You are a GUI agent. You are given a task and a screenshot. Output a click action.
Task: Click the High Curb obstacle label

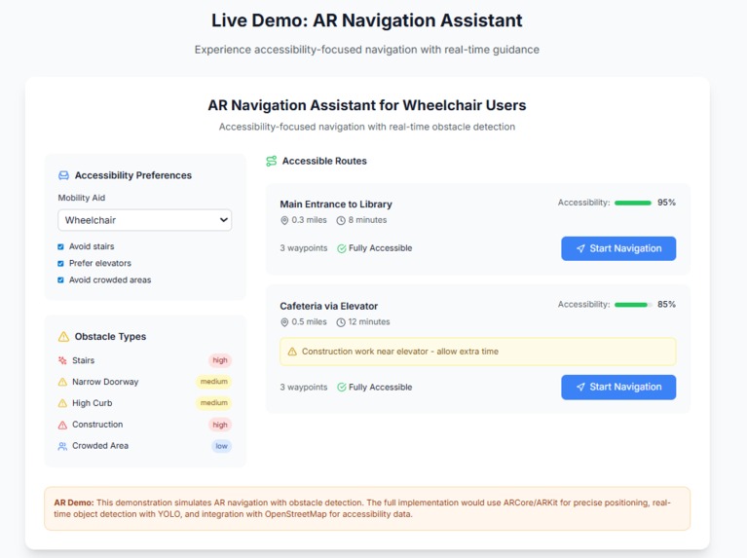(x=92, y=403)
